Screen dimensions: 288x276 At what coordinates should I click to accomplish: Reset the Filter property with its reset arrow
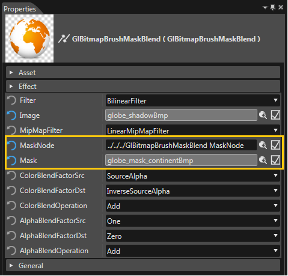11,100
